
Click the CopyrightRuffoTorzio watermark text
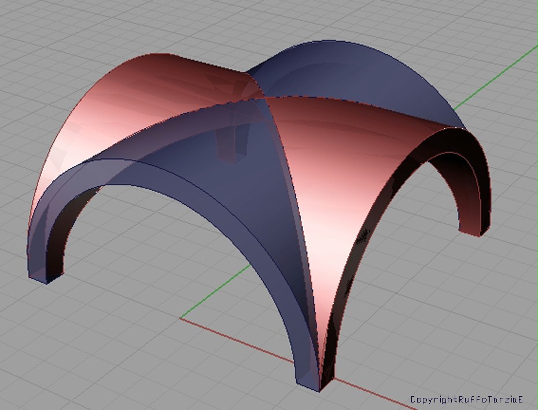coord(466,400)
